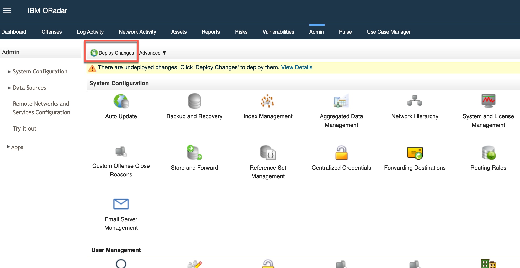
Task: Open the hamburger navigation menu
Action: (7, 10)
